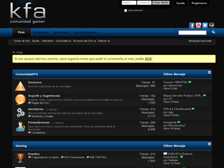Click the KFA comunidad gamer logo
This screenshot has height=168, width=224.
click(28, 13)
